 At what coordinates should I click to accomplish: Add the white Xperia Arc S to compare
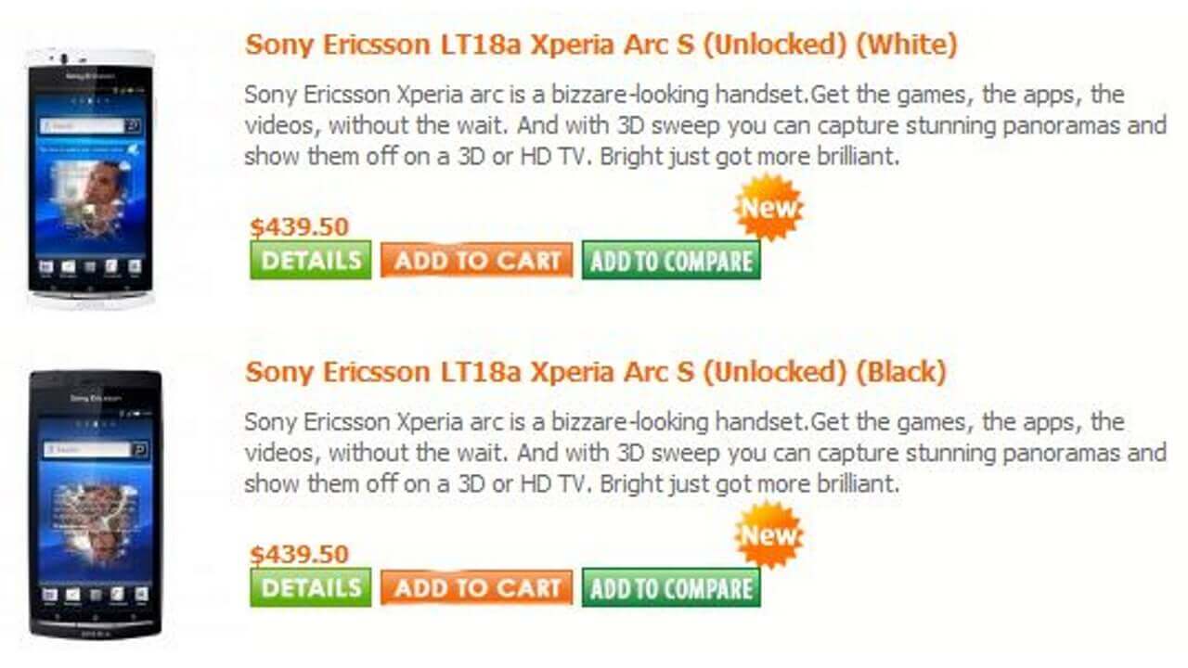tap(671, 261)
